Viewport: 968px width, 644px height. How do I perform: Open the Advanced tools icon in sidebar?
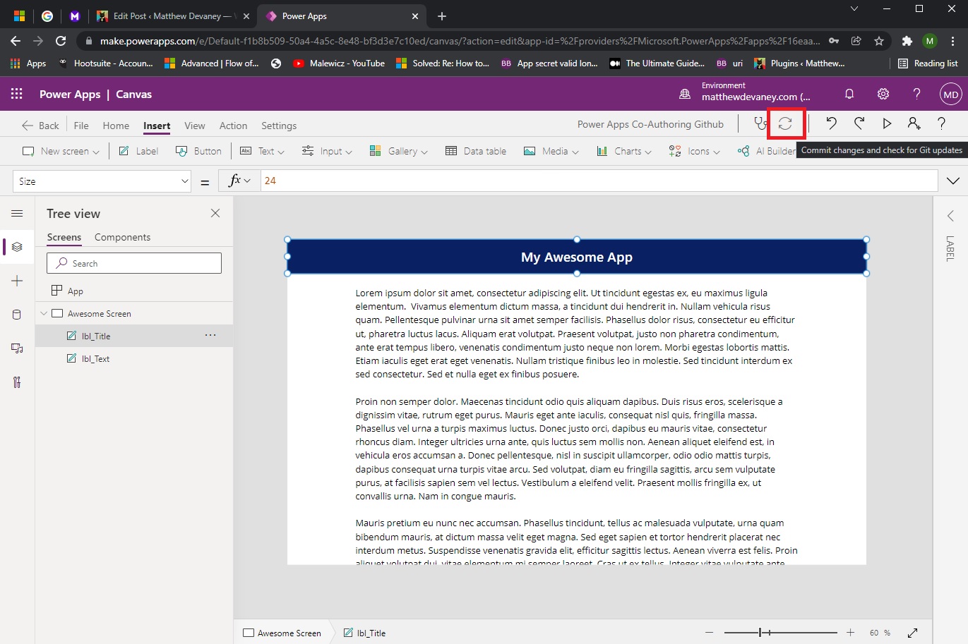click(16, 382)
